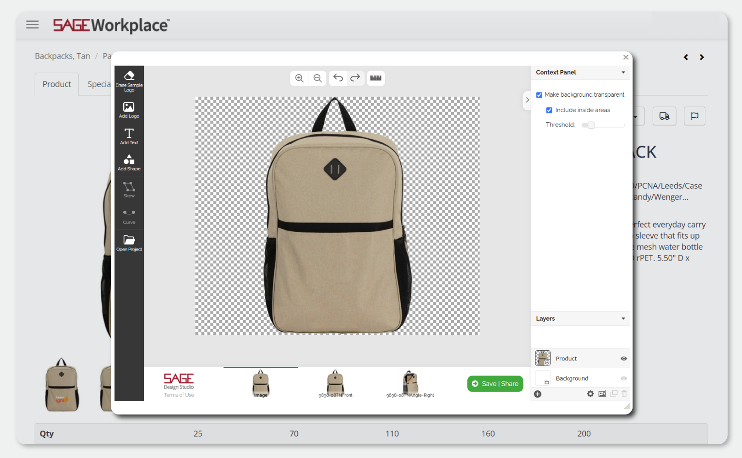
Task: Click the Add Logo tool
Action: point(129,110)
